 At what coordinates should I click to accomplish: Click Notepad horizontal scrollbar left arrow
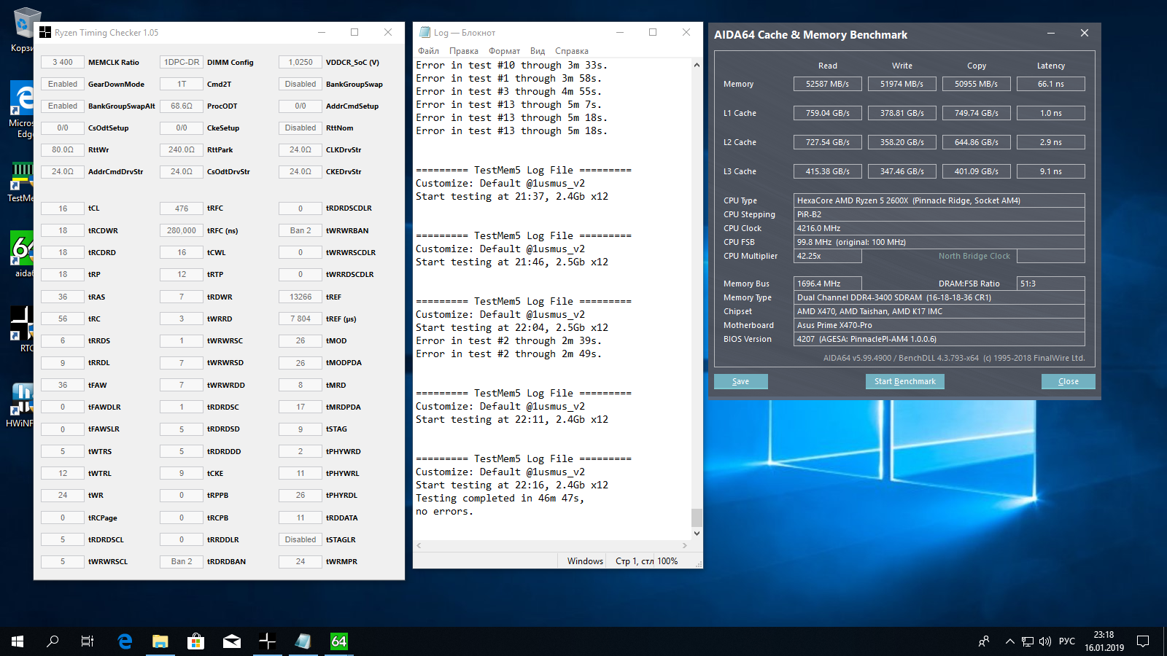[419, 545]
